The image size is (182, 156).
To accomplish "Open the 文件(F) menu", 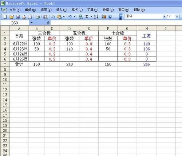I will [15, 10].
